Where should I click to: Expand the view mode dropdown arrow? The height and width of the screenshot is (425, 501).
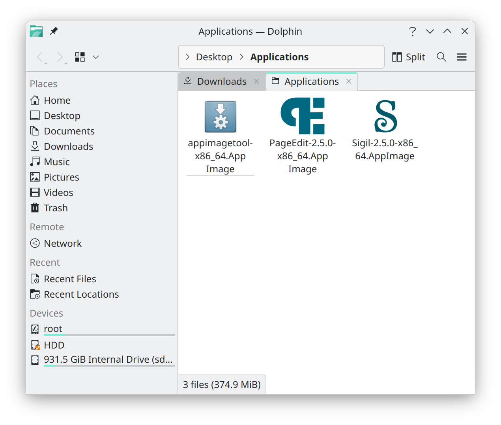click(x=96, y=57)
